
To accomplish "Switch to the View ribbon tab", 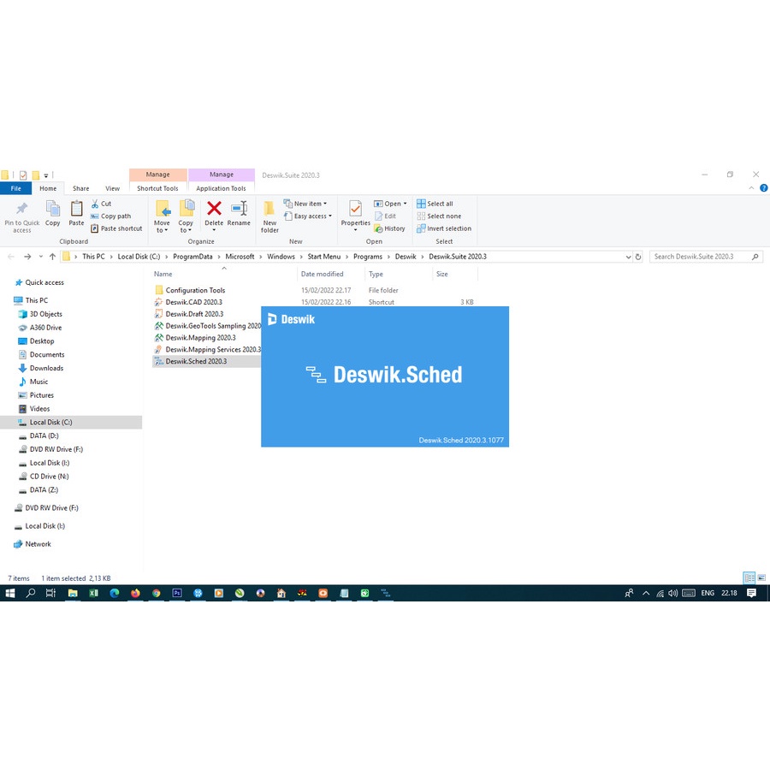I will pyautogui.click(x=112, y=188).
